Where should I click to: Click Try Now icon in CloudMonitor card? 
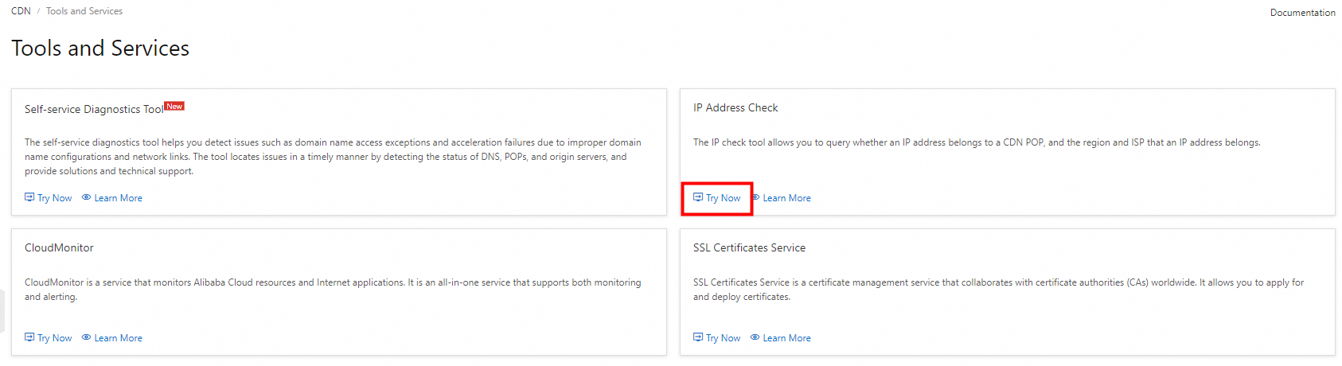[29, 337]
